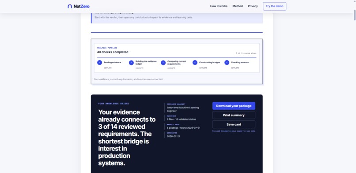Click the generated date 2026-07-21
Image resolution: width=356 pixels, height=173 pixels.
[x=173, y=136]
